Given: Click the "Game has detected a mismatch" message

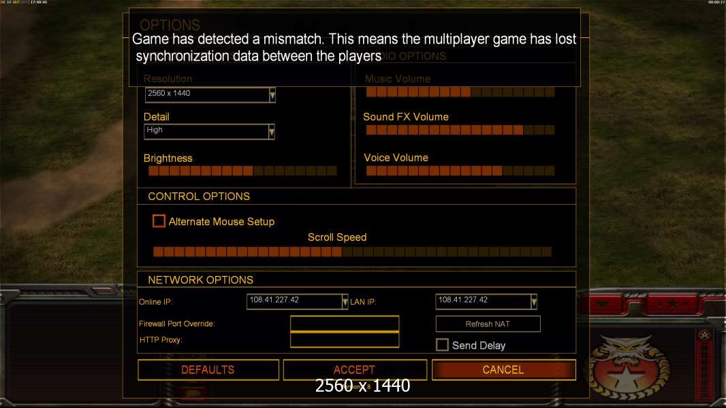Looking at the screenshot, I should tap(354, 48).
